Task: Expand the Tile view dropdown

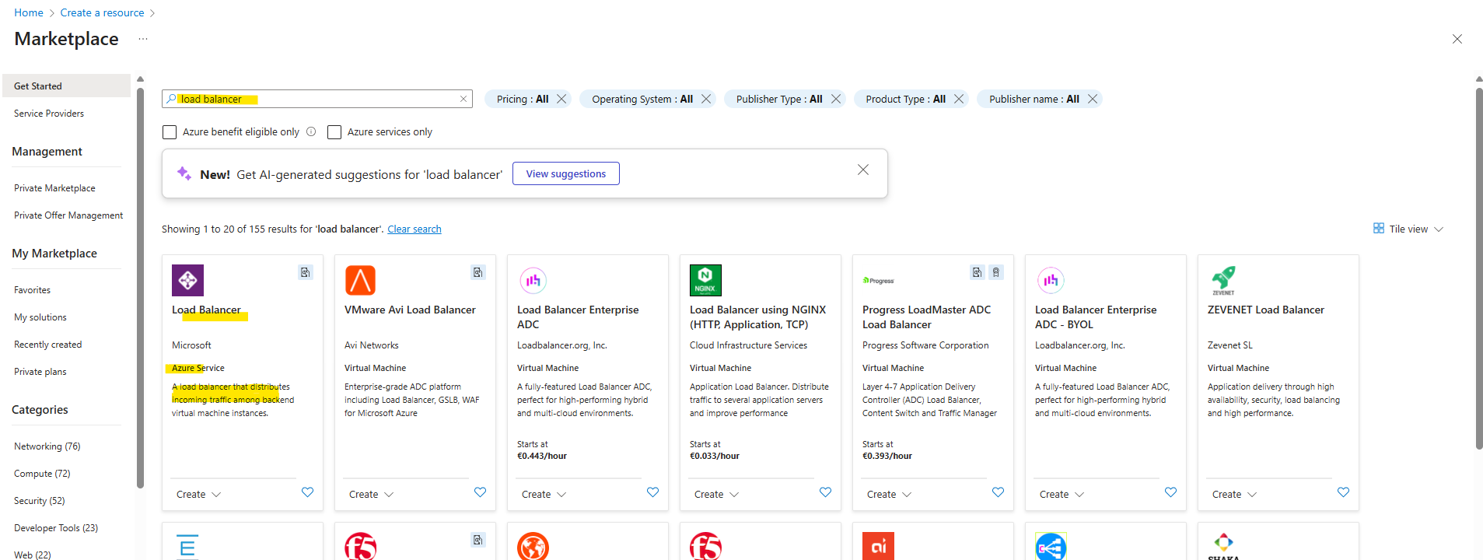Action: coord(1408,229)
